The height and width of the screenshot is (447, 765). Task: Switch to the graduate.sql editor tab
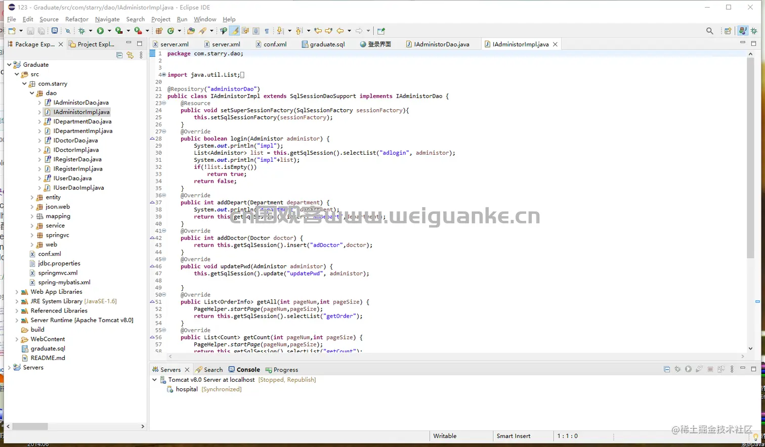[323, 44]
